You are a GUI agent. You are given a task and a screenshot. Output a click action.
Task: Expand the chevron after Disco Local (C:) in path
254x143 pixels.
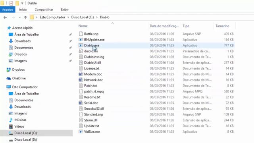97,17
